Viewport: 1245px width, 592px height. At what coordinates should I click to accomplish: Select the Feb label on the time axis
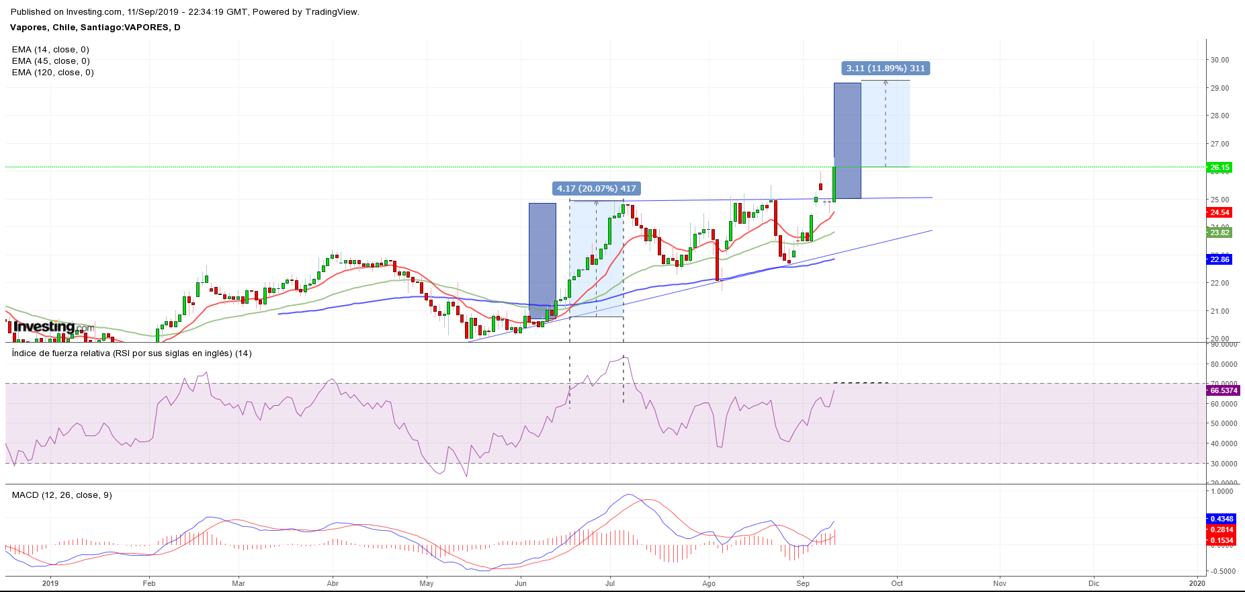[x=149, y=583]
